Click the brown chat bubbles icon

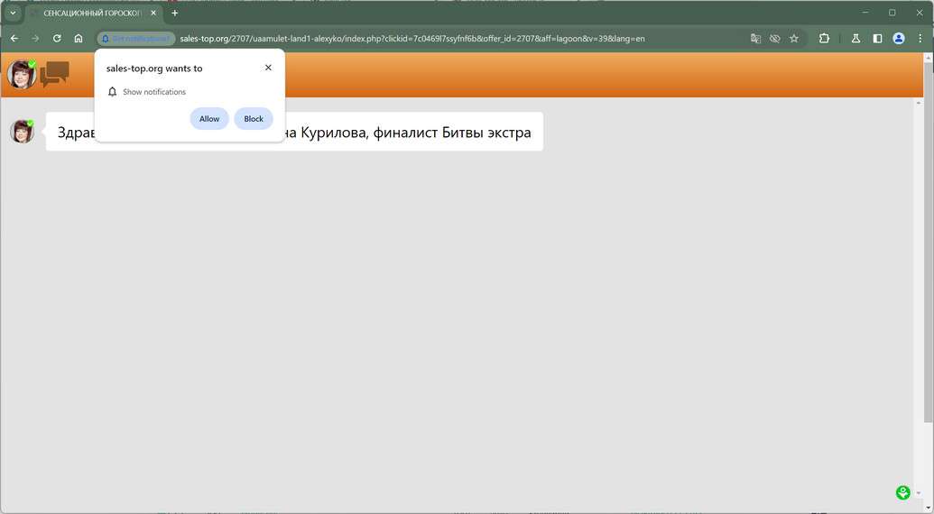(x=55, y=74)
